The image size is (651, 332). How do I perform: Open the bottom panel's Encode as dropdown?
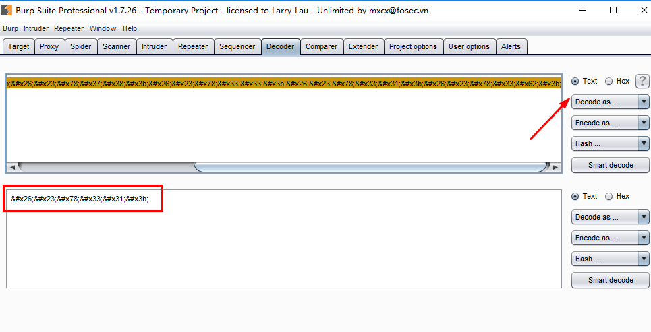click(x=611, y=238)
